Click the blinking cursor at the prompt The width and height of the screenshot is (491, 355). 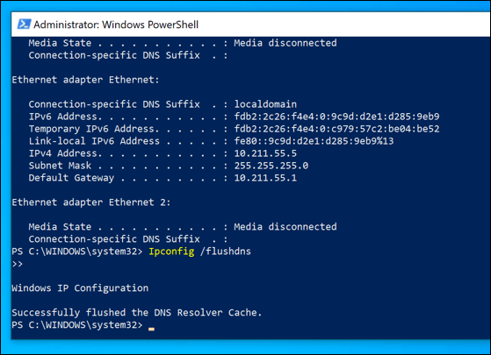[151, 329]
